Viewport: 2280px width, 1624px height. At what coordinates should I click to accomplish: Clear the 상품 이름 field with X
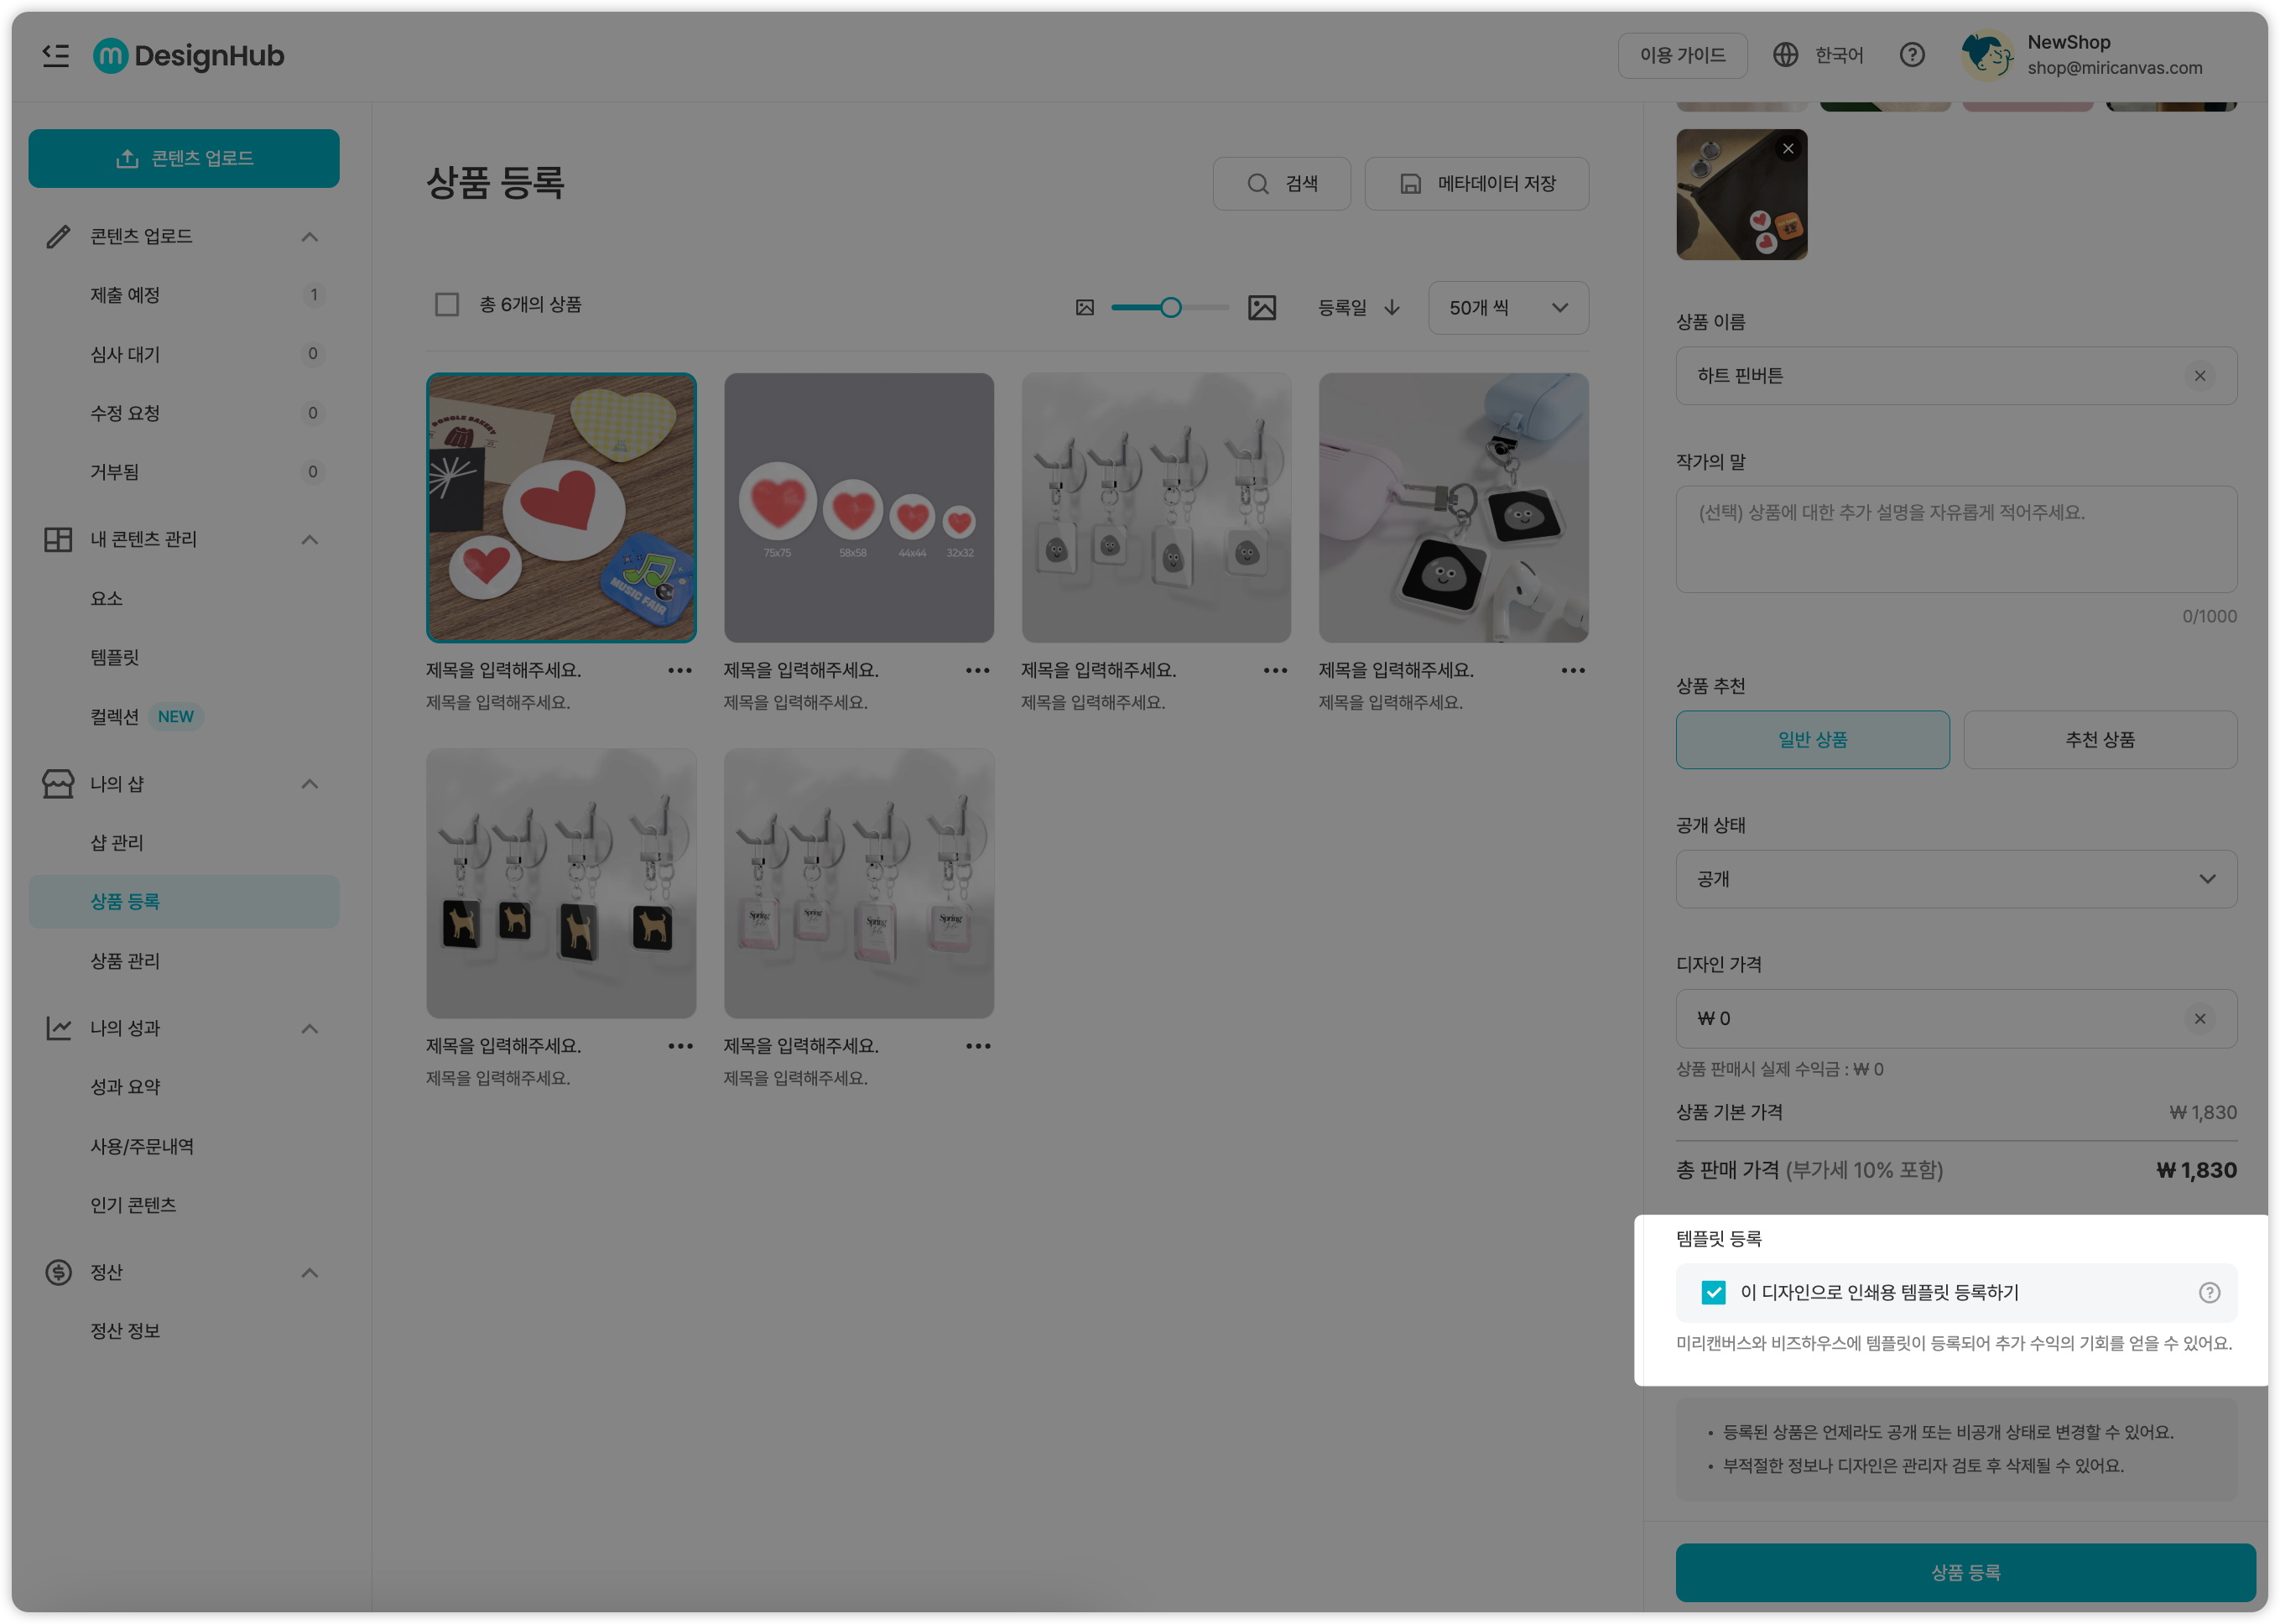2199,376
